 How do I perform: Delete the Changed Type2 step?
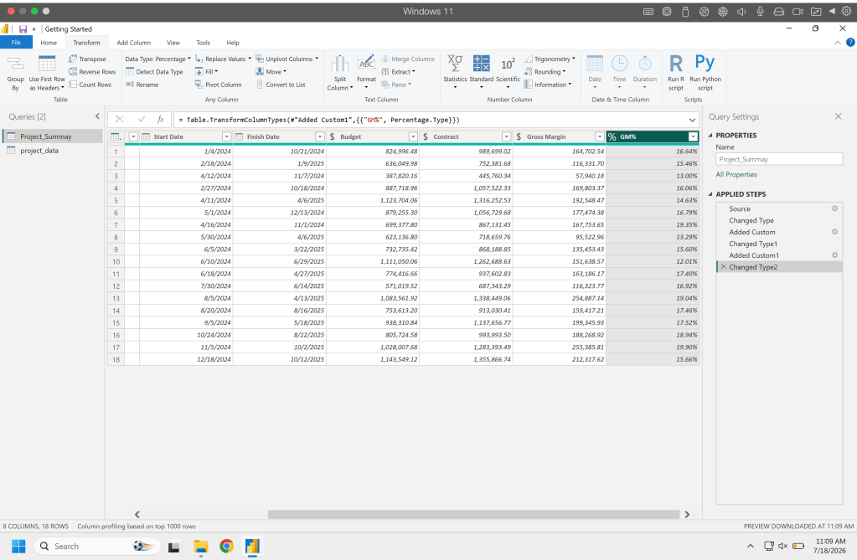(723, 267)
